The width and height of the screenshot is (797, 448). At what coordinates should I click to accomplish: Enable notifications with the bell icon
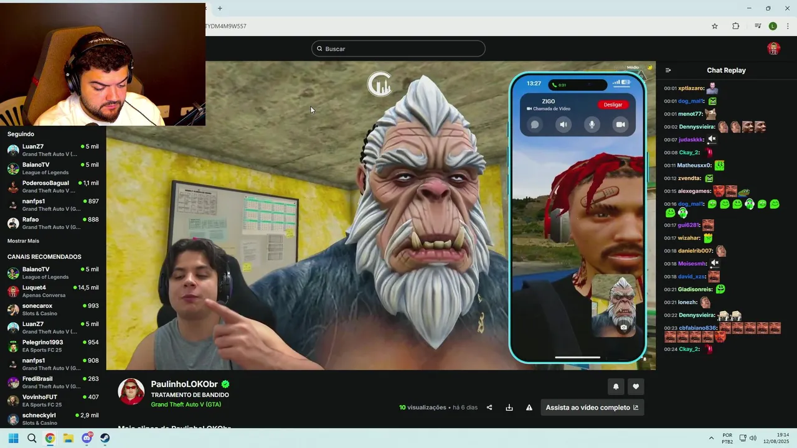(x=616, y=386)
